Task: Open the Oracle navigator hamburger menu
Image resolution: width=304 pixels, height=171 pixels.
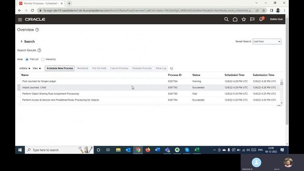Action: point(20,19)
